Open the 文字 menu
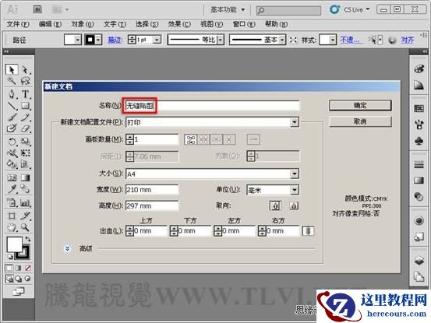This screenshot has height=323, width=431. click(115, 24)
